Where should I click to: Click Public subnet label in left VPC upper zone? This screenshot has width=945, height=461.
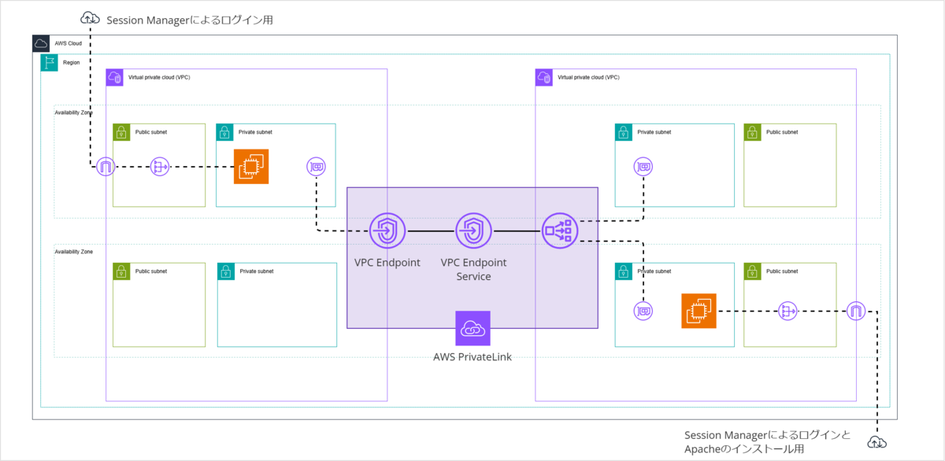coord(151,132)
